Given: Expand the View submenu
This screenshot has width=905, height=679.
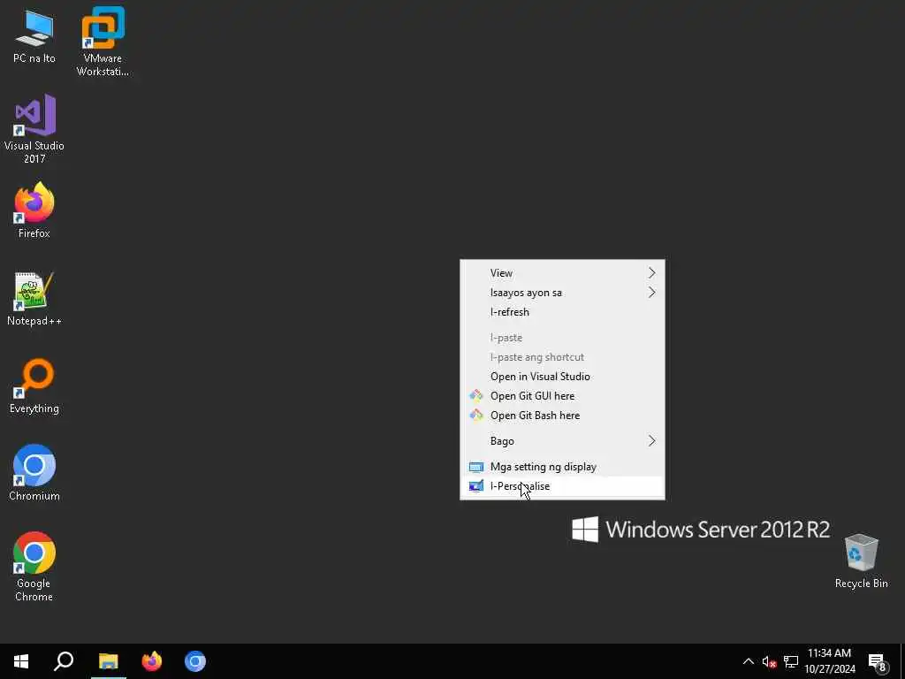Looking at the screenshot, I should pyautogui.click(x=562, y=273).
